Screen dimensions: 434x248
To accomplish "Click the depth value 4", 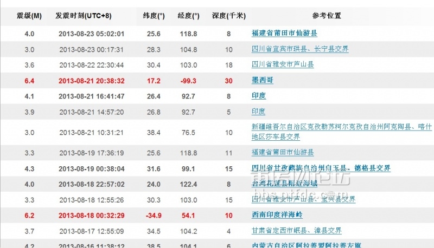I will click(228, 231).
